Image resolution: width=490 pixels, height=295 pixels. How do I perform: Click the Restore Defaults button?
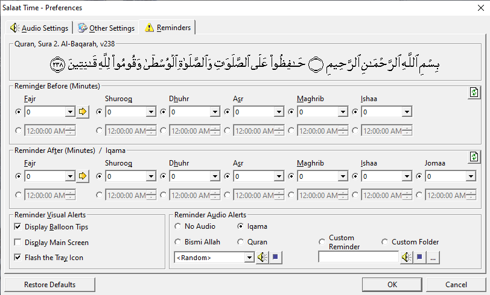(49, 284)
